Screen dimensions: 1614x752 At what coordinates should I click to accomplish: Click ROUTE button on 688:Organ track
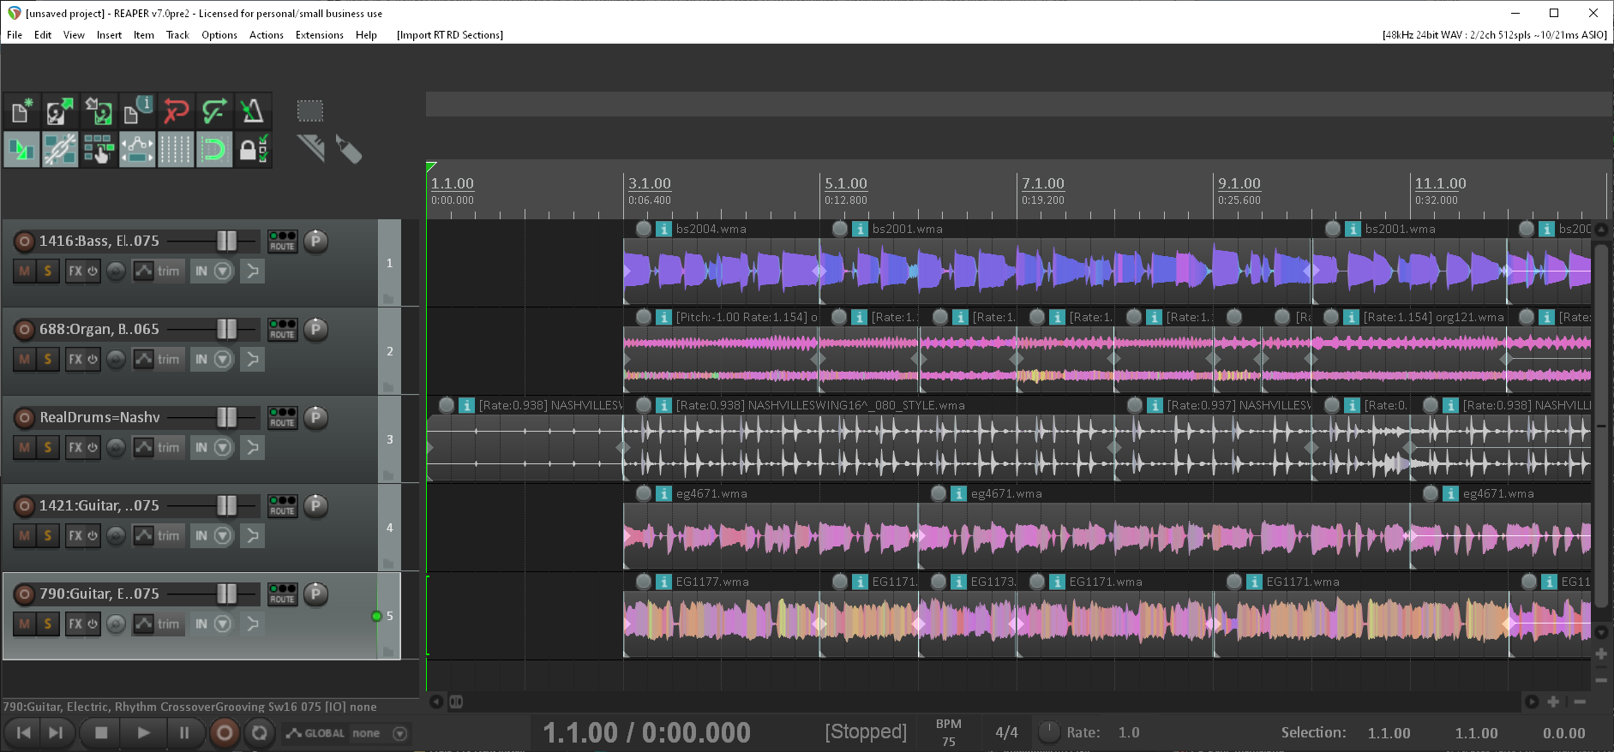(282, 330)
